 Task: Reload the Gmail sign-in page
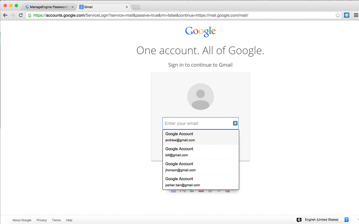coord(20,15)
